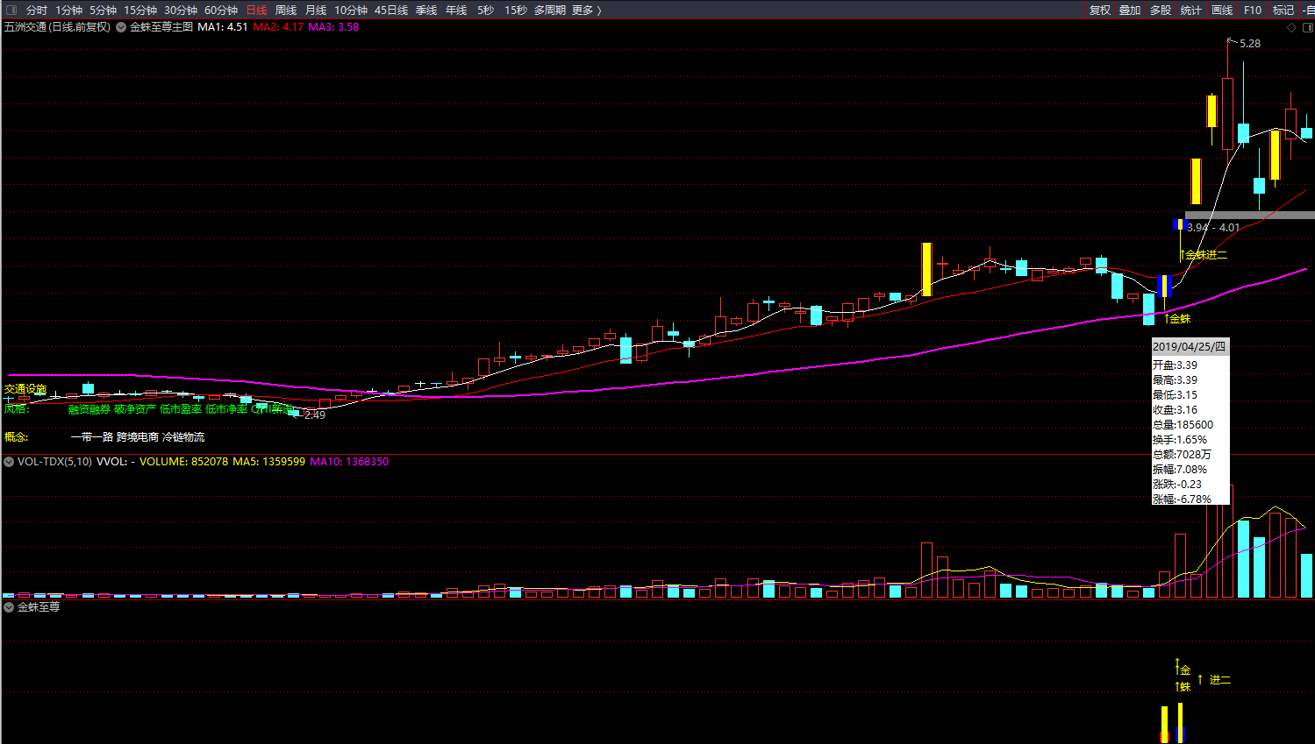Click the 金蛛 arrow signal marker on chart

click(1177, 318)
